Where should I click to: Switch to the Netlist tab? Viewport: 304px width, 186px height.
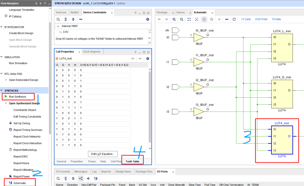pyautogui.click(x=75, y=12)
